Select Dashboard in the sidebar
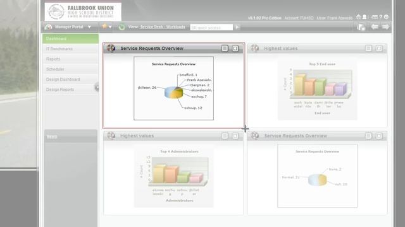The width and height of the screenshot is (405, 227). [70, 38]
